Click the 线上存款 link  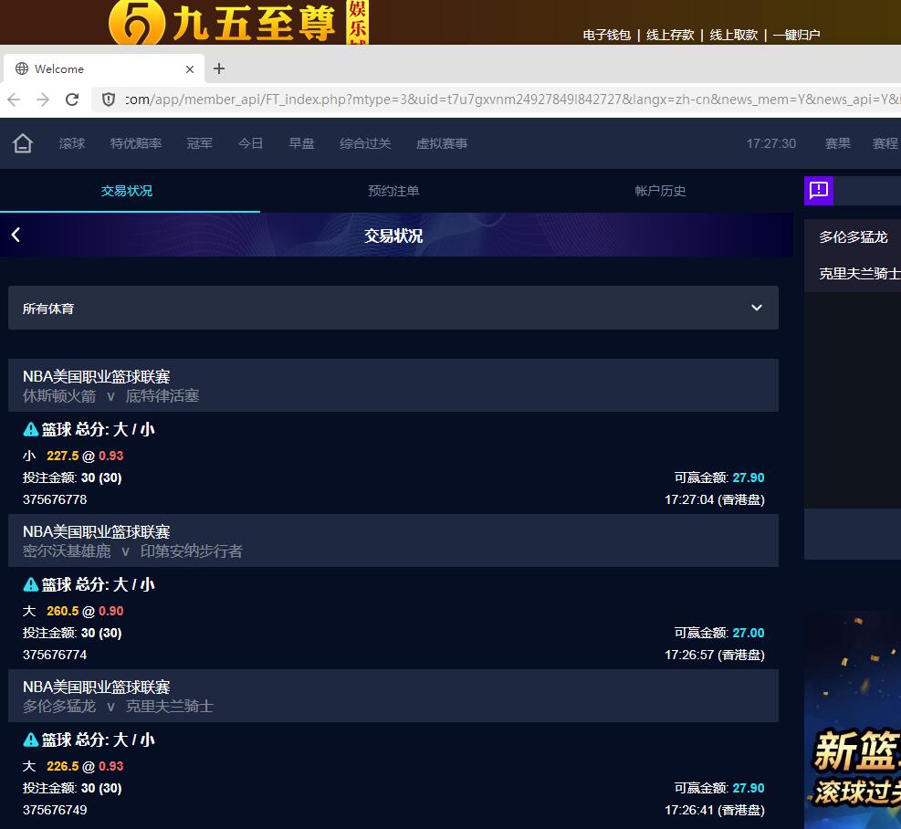[670, 35]
